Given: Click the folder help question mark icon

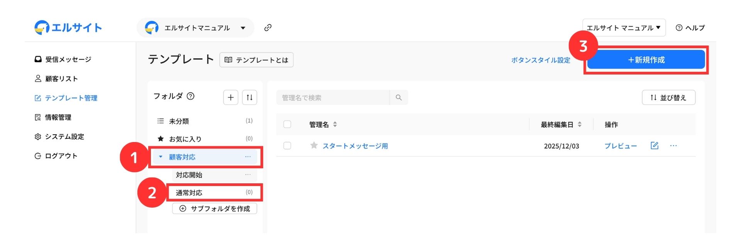Looking at the screenshot, I should 191,96.
